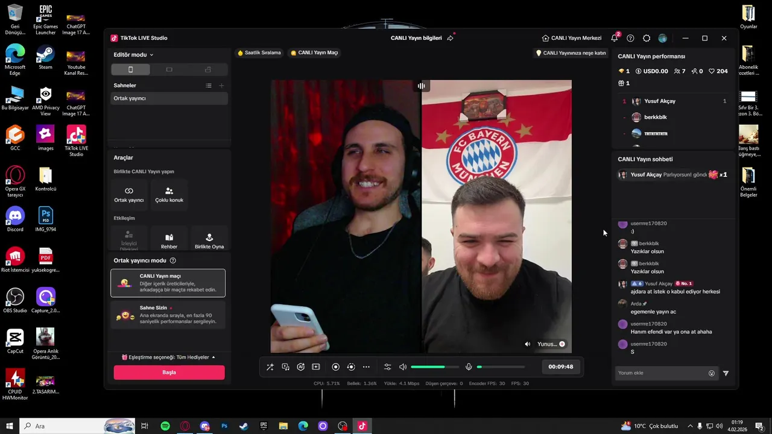Open Eşleştirme seçeneği: Tüm Hediyeler dropdown
Image resolution: width=772 pixels, height=434 pixels.
pyautogui.click(x=168, y=357)
